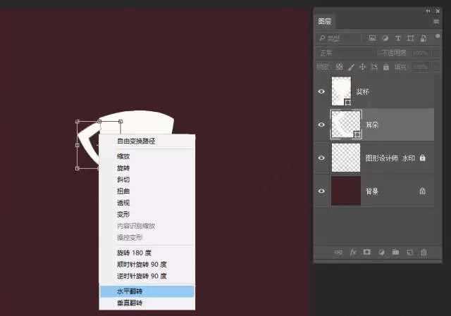Click the white cup body shape on canvas
Viewport: 451px width, 316px height.
point(138,122)
